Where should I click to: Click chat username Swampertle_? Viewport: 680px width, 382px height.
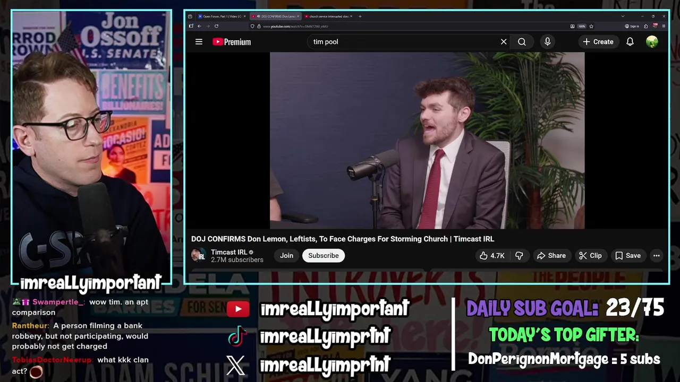tap(58, 302)
